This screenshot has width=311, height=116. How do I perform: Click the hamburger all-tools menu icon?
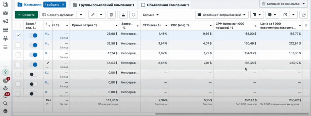pyautogui.click(x=5, y=47)
